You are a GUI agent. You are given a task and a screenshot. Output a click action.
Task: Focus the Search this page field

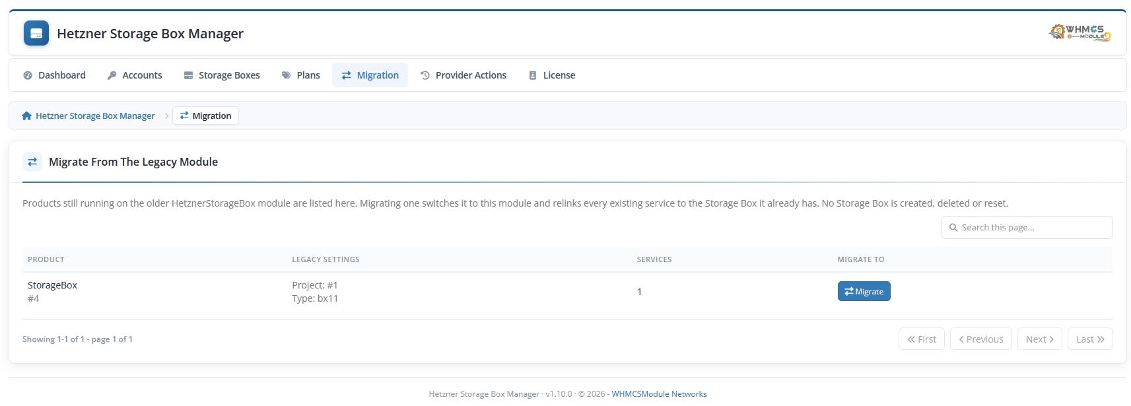click(x=1027, y=227)
